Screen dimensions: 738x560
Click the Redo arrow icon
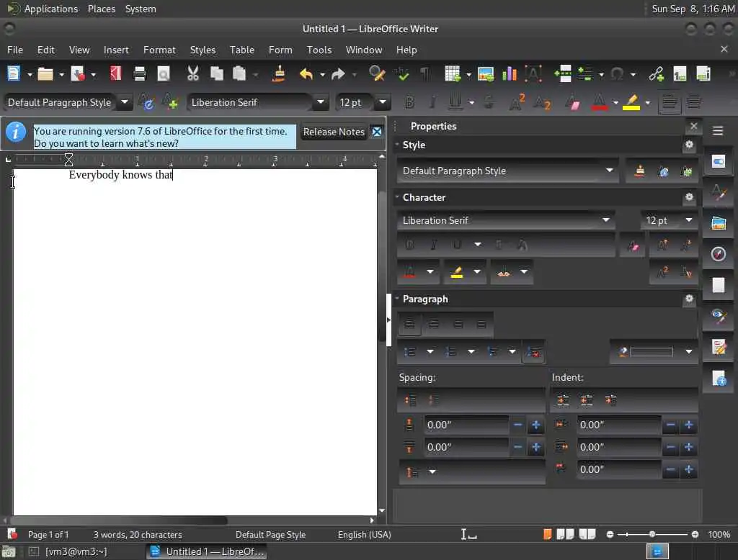339,74
